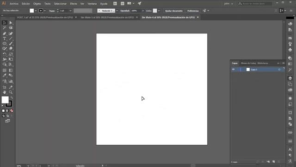This screenshot has height=167, width=296.
Task: Open the Efecto menu
Action: coord(74,4)
